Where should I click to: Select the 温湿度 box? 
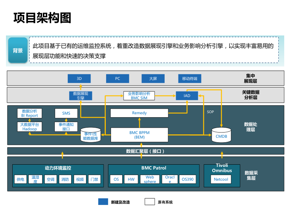35,179
